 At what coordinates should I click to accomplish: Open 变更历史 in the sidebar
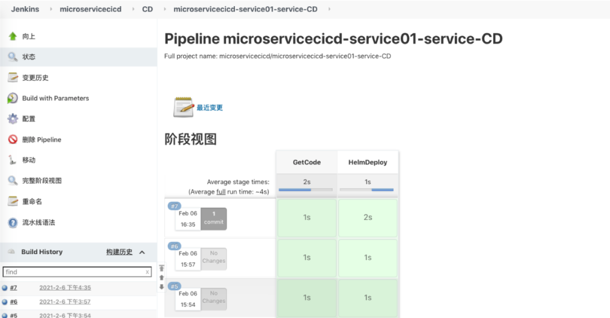coord(36,77)
